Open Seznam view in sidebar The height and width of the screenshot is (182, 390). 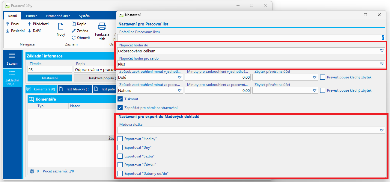[x=12, y=59]
